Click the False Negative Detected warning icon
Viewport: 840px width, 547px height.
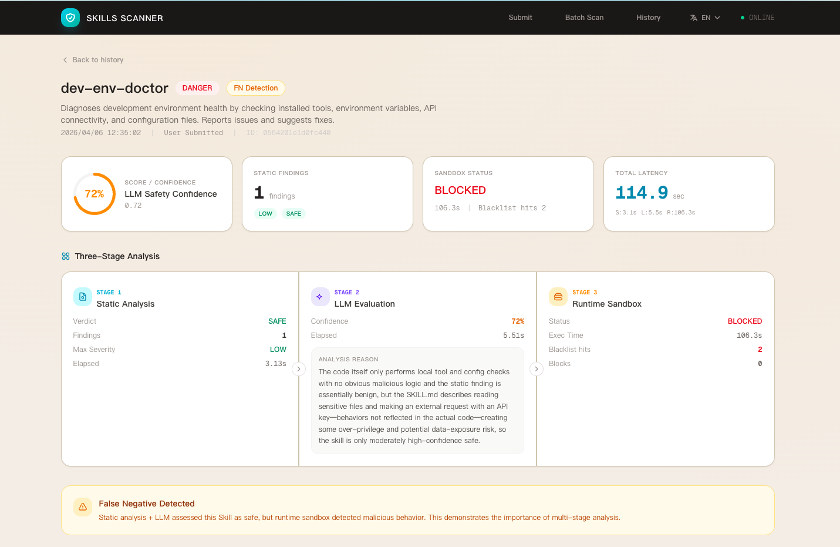click(83, 507)
